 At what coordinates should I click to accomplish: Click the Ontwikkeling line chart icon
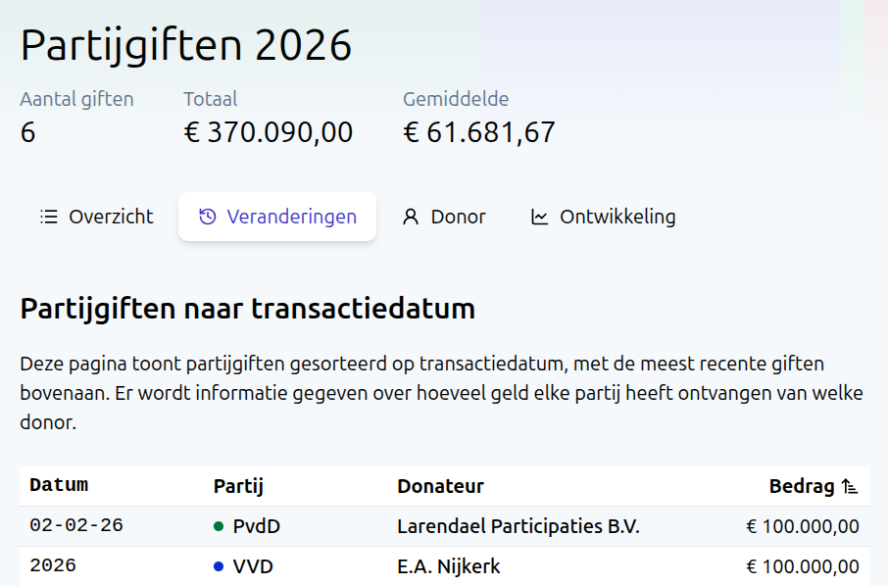pos(539,217)
